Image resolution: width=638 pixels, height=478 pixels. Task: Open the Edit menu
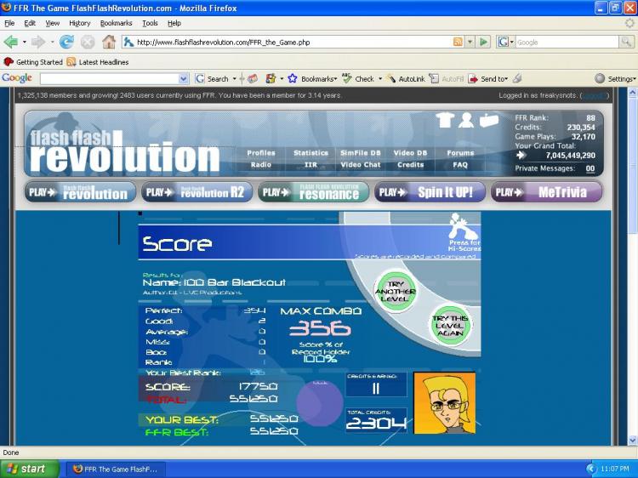(30, 23)
